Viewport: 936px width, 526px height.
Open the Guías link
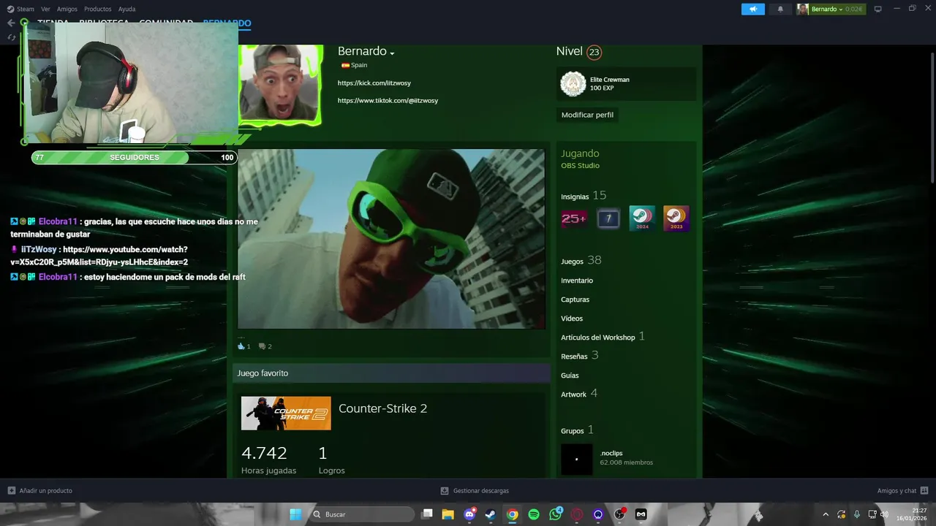[x=570, y=376]
